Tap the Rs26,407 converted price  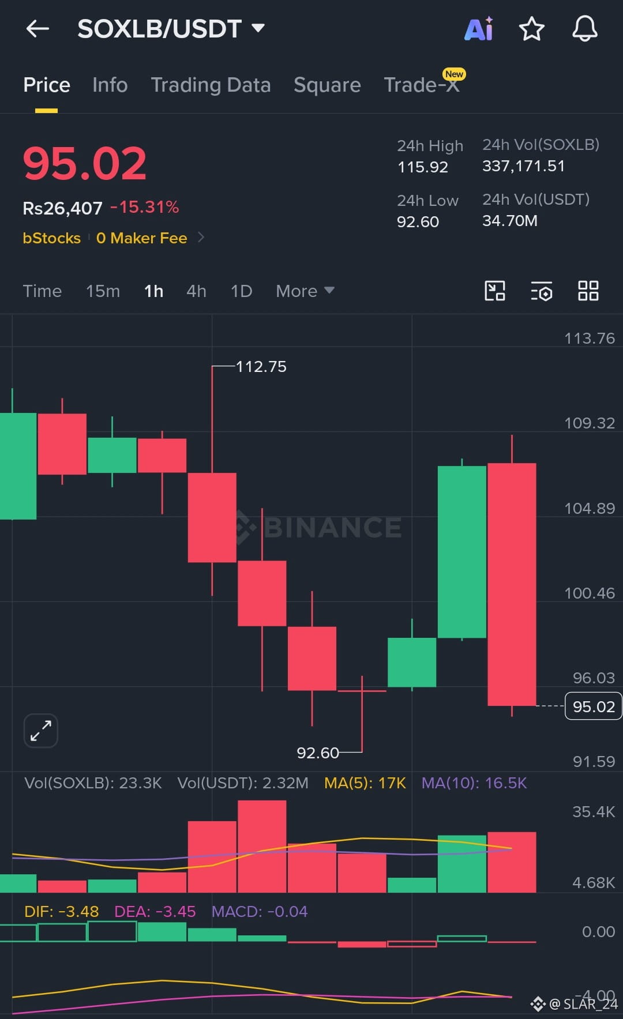[62, 208]
